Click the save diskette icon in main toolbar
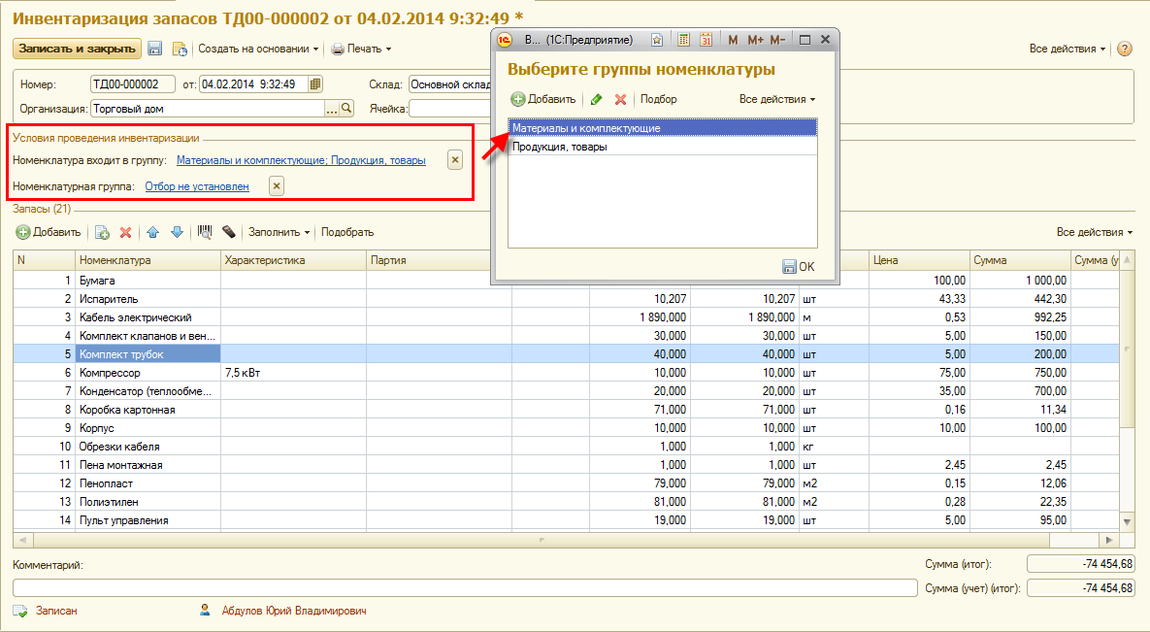Image resolution: width=1150 pixels, height=632 pixels. tap(155, 49)
